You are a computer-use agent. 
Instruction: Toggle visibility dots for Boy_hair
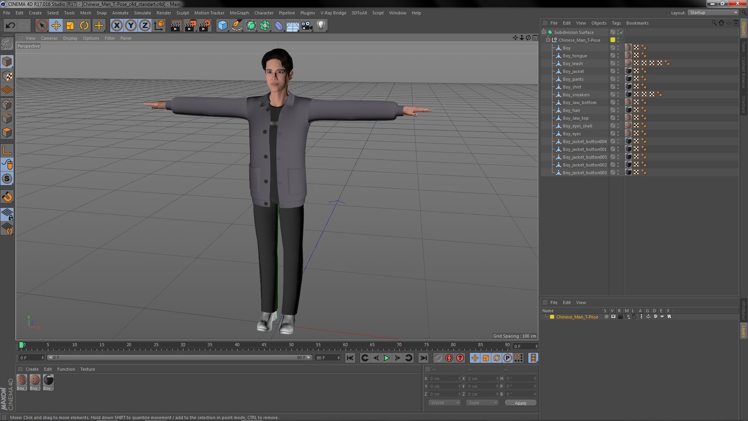point(618,110)
